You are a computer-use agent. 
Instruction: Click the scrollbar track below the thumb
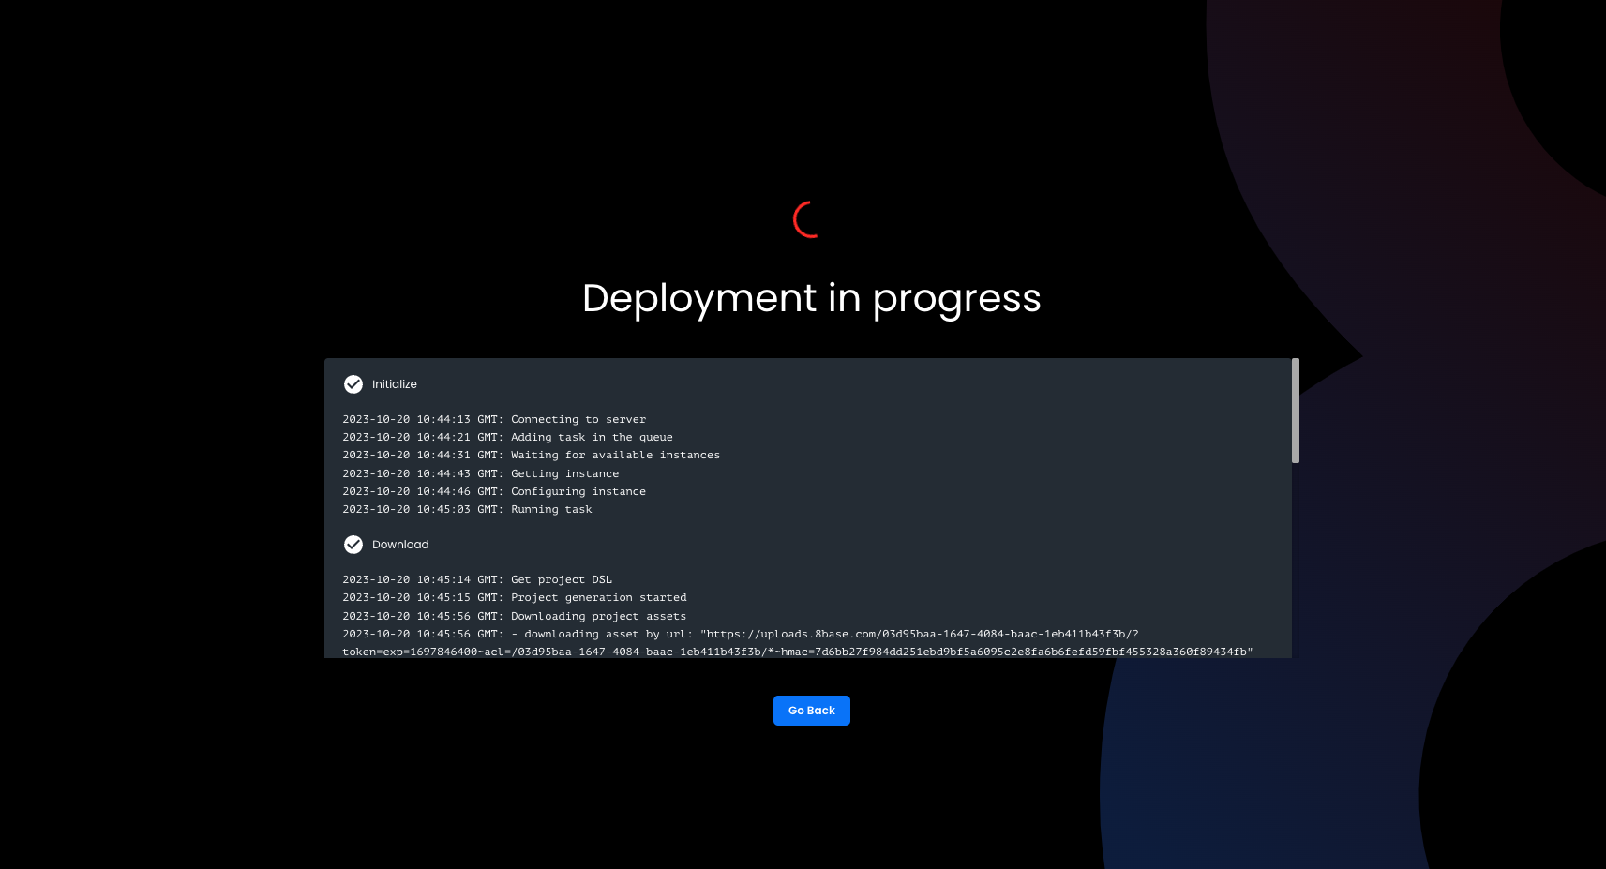[1295, 562]
